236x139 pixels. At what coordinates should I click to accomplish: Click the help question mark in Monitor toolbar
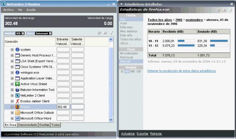[x=111, y=33]
